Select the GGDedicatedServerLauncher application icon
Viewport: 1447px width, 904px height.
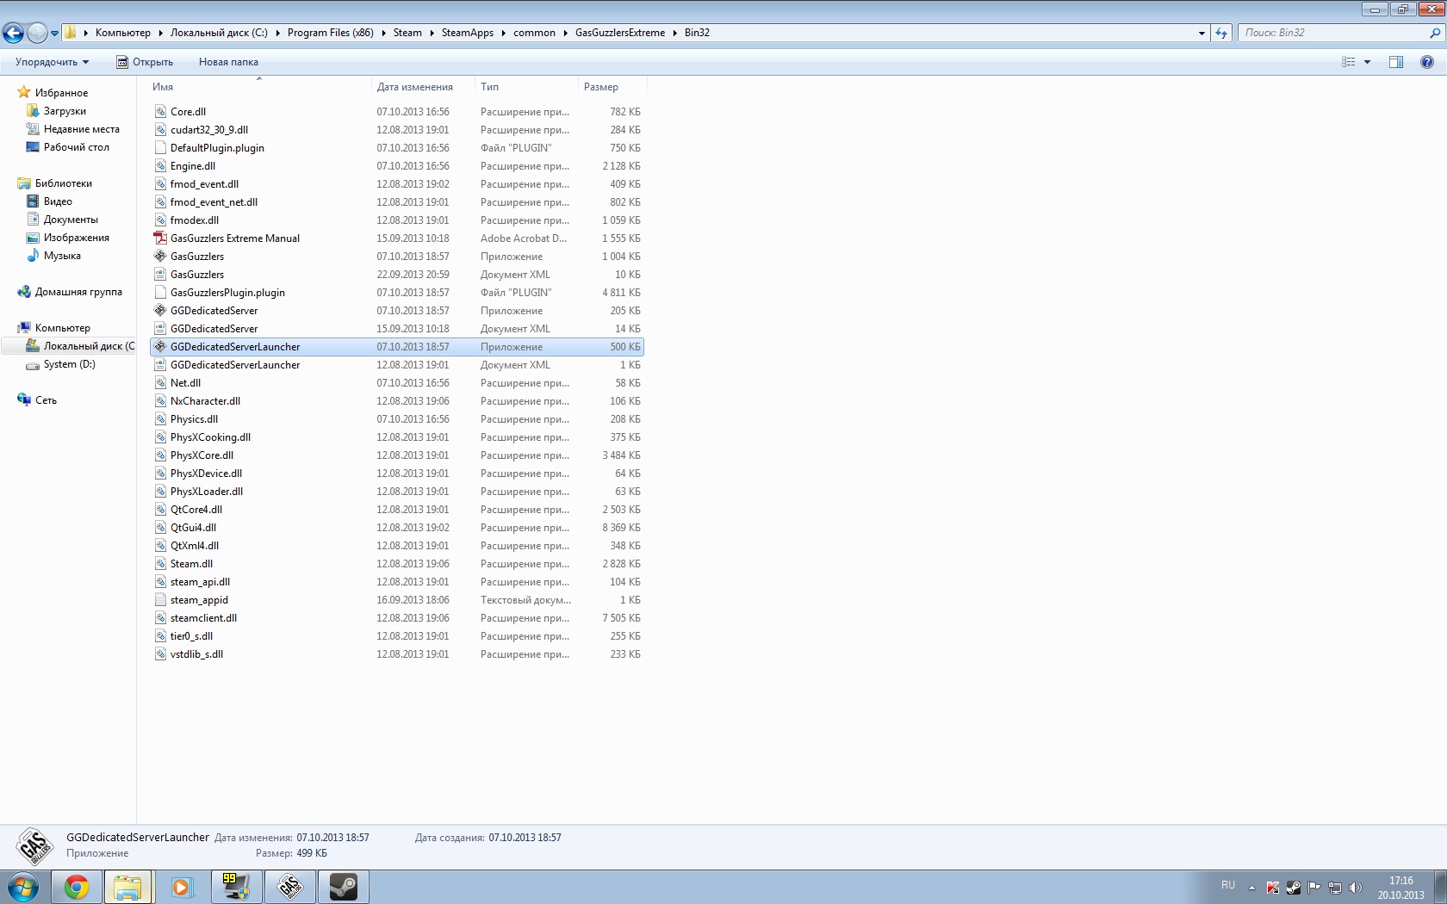click(x=160, y=347)
